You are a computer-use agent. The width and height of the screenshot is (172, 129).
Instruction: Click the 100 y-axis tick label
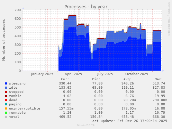click(18, 62)
